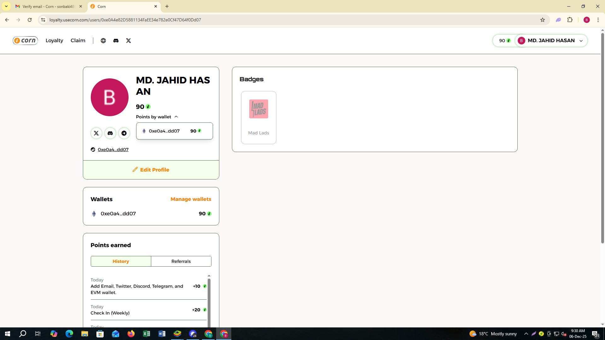Click the profile X social icon

[96, 133]
